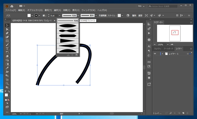Viewport: 197px width, 119px height.
Task: Switch to the プロパティ tab
Action: coord(157,49)
